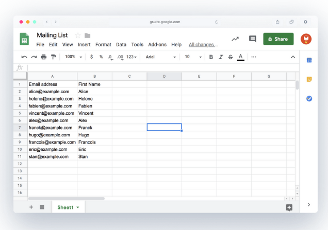328x230 pixels.
Task: Open the activity trends icon
Action: pos(235,39)
